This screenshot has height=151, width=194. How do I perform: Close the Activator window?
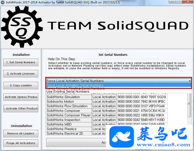[188, 1]
